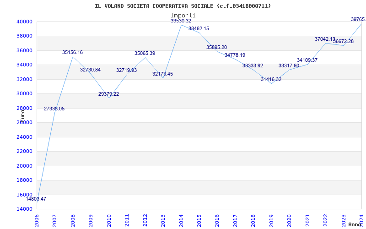Select the 32173.45 data label

pyautogui.click(x=163, y=74)
